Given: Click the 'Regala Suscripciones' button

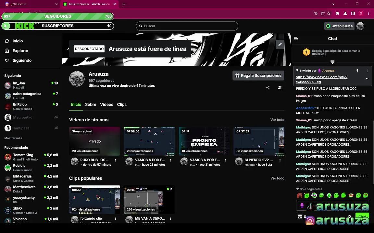Looking at the screenshot, I should tap(258, 75).
